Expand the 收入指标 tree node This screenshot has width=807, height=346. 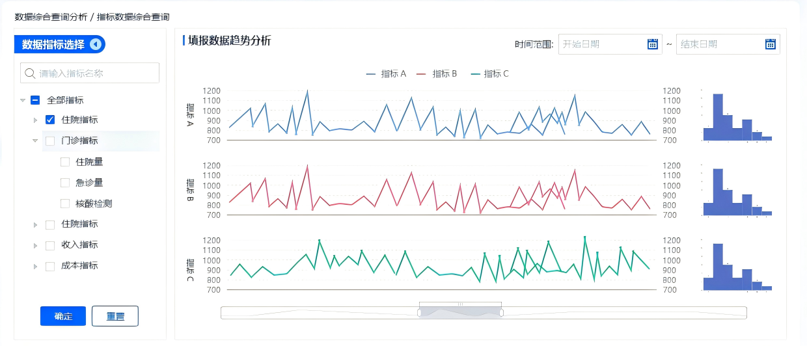point(35,245)
